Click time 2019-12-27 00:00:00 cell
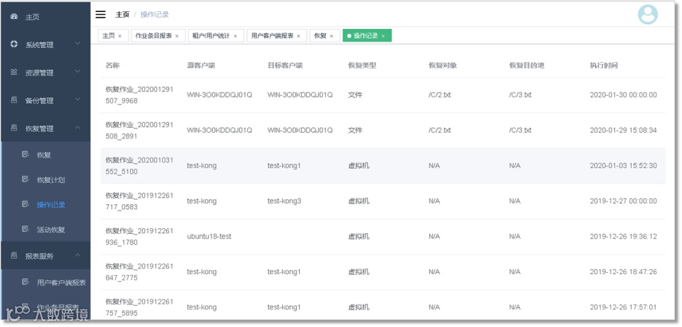The height and width of the screenshot is (327, 682). click(623, 201)
